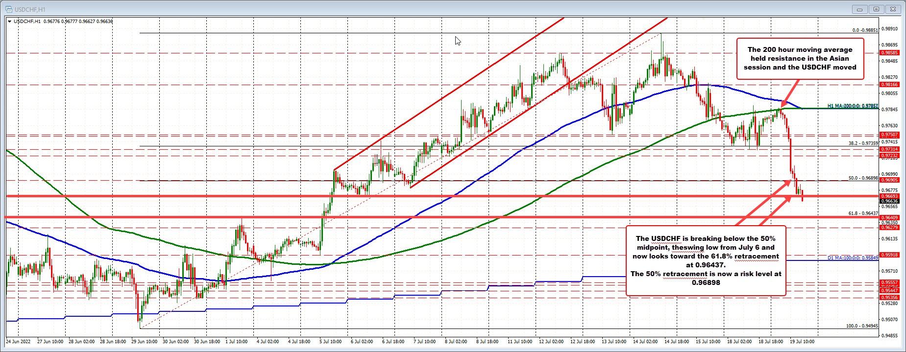This screenshot has height=352, width=906.
Task: Click the 0.98910 price axis value
Action: 890,29
